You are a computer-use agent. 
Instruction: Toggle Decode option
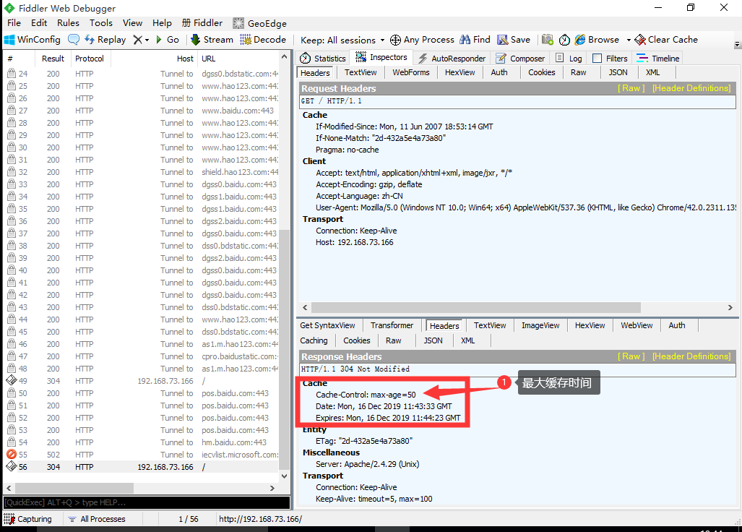coord(263,40)
